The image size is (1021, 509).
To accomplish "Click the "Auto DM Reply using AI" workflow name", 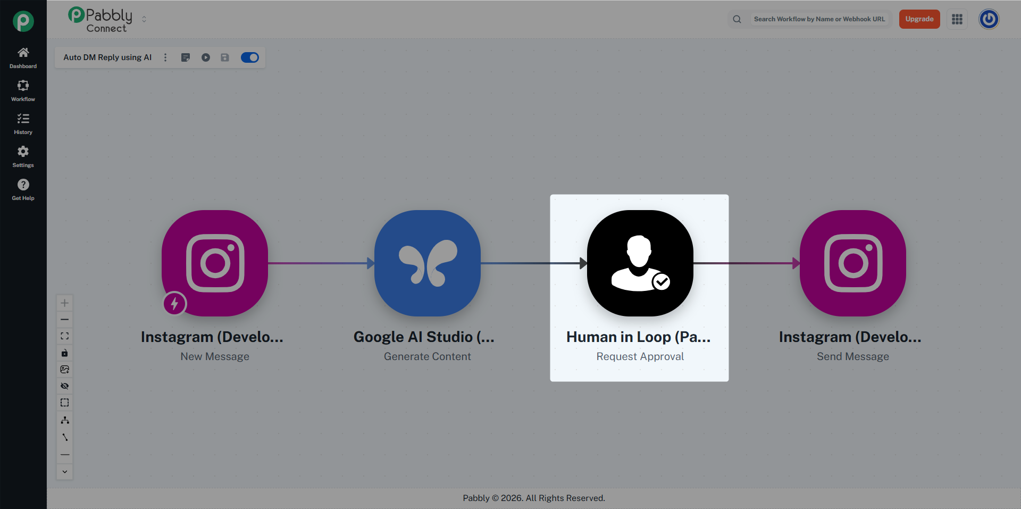I will coord(107,57).
